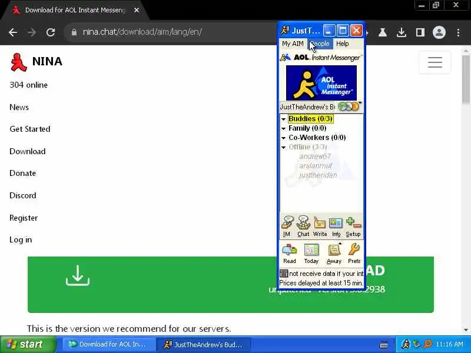
Task: Open the My AIM menu
Action: pos(293,44)
